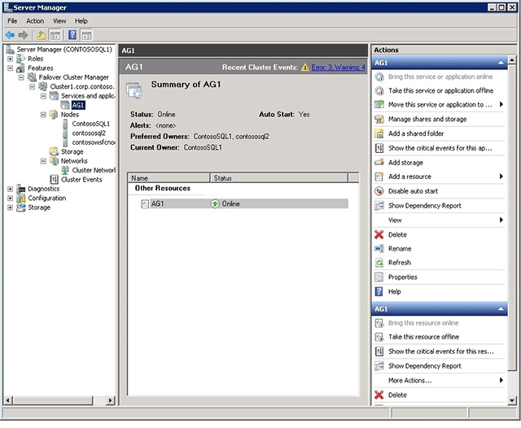Open the View menu in the menu bar
The width and height of the screenshot is (521, 428).
point(59,20)
